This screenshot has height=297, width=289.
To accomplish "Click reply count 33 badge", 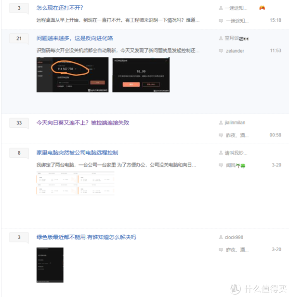I will [19, 123].
